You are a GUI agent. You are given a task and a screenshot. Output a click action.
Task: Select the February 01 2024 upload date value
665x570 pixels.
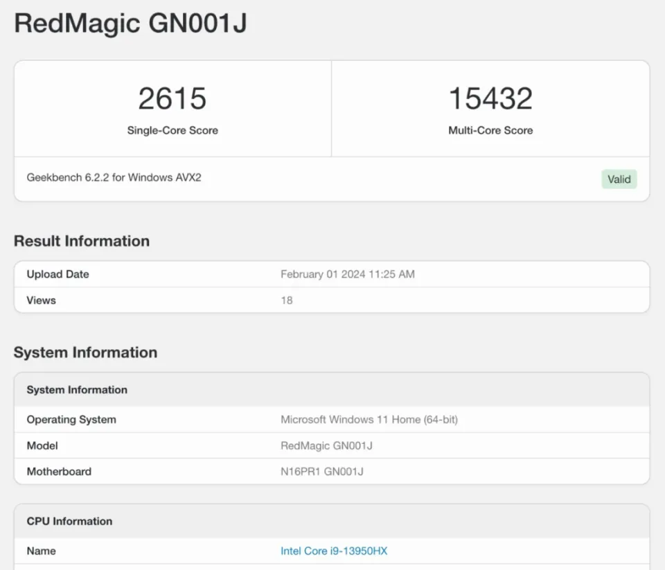[348, 274]
